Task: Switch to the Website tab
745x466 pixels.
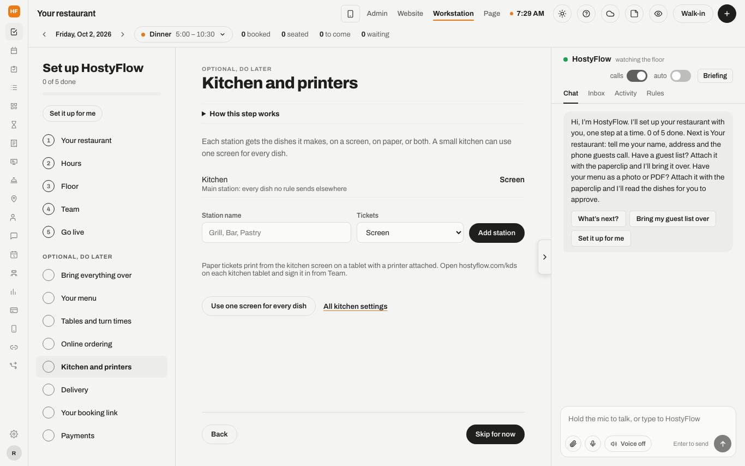Action: (410, 14)
